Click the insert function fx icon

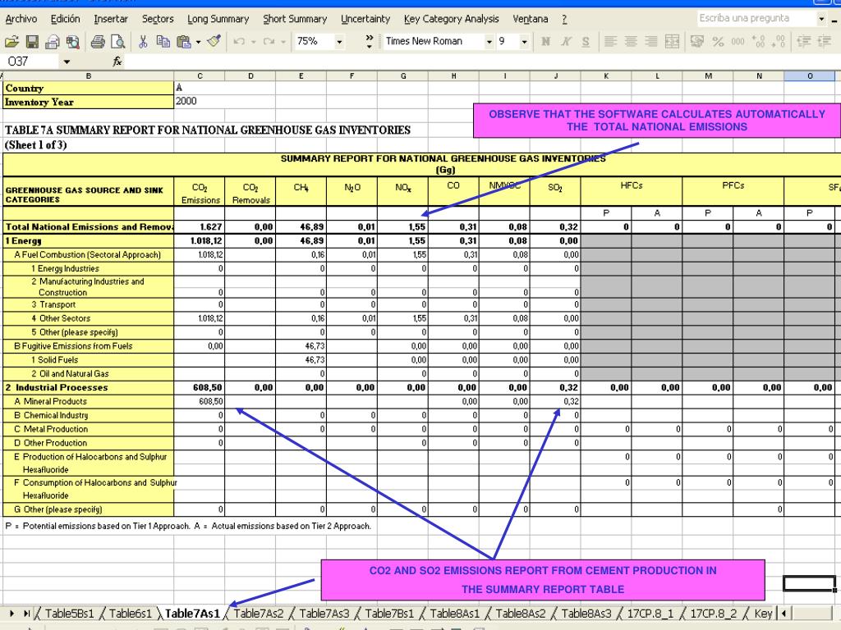click(117, 62)
